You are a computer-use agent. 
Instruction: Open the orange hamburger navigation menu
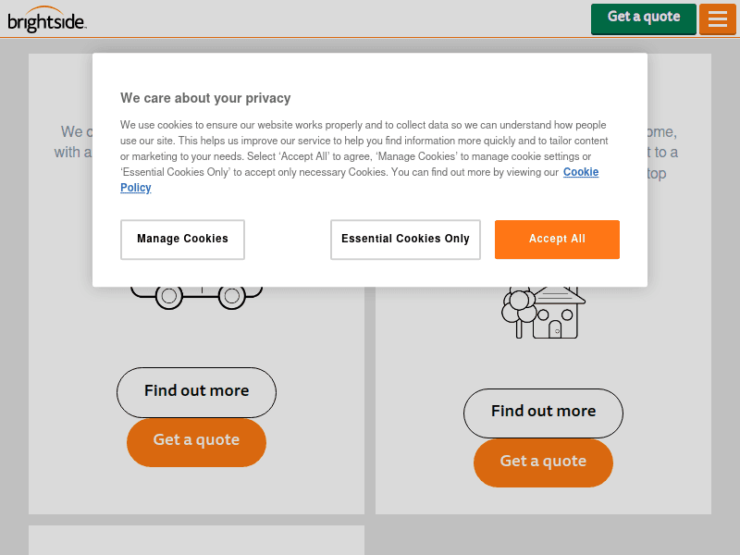(717, 19)
